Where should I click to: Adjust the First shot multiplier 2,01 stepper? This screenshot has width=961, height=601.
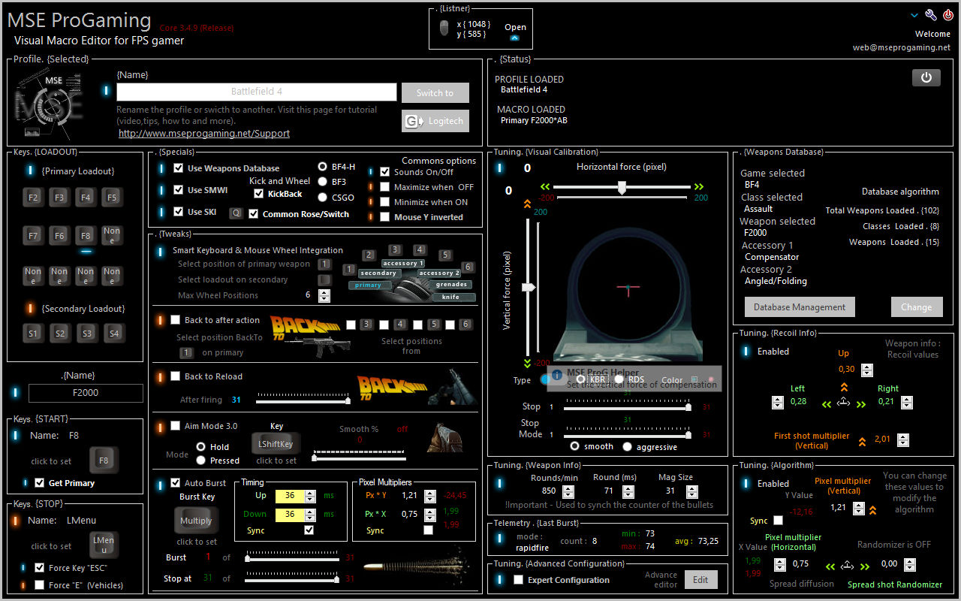902,440
